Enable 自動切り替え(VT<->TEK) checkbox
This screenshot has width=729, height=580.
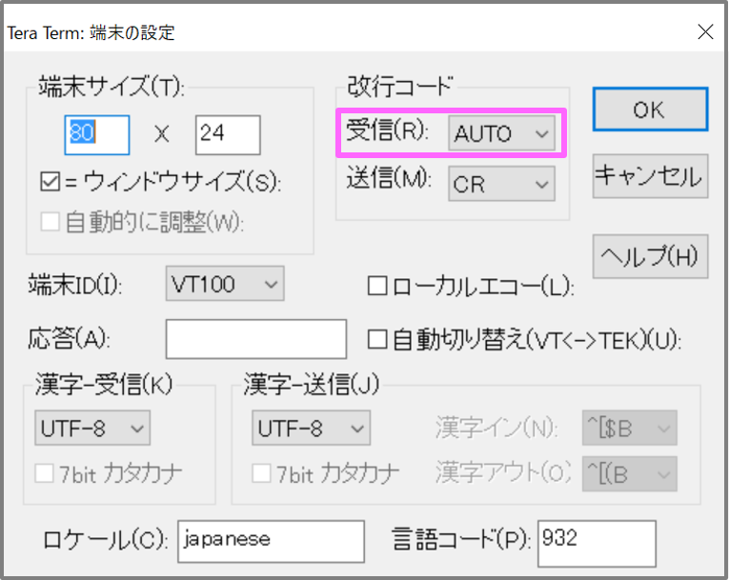point(377,339)
